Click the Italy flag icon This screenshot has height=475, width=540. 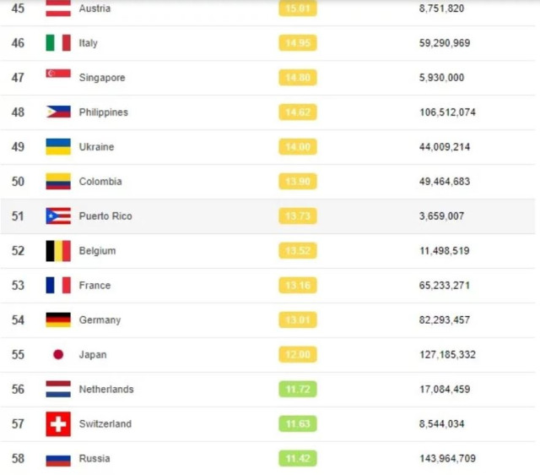[58, 43]
